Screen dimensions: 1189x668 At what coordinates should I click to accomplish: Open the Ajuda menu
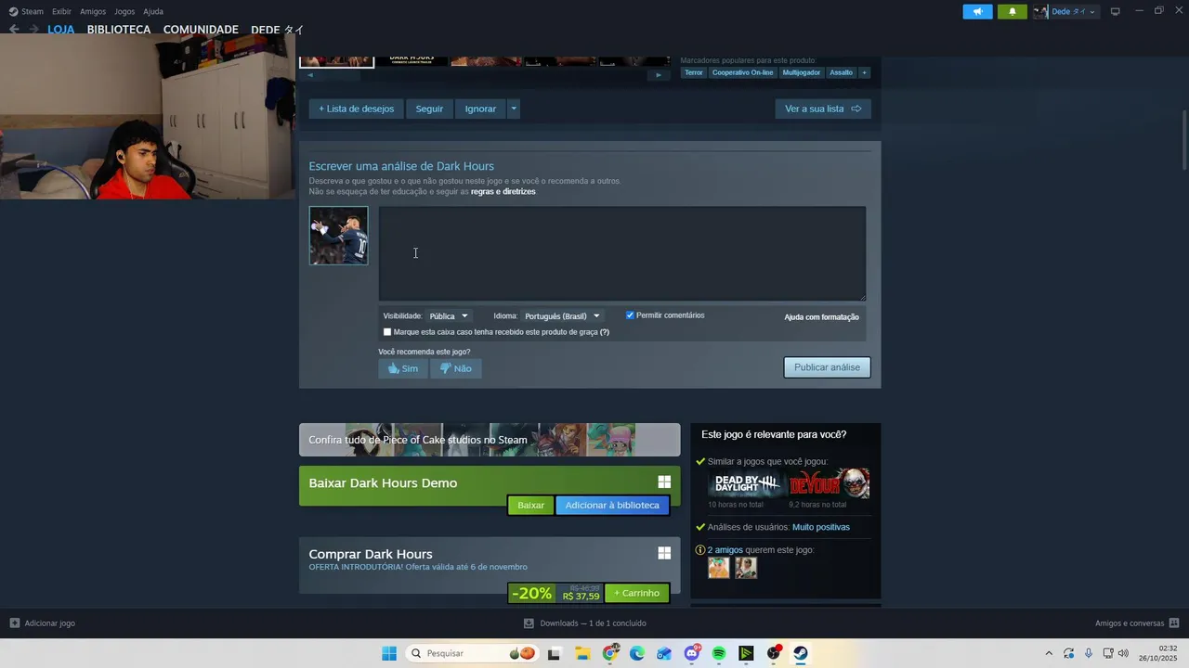(153, 11)
